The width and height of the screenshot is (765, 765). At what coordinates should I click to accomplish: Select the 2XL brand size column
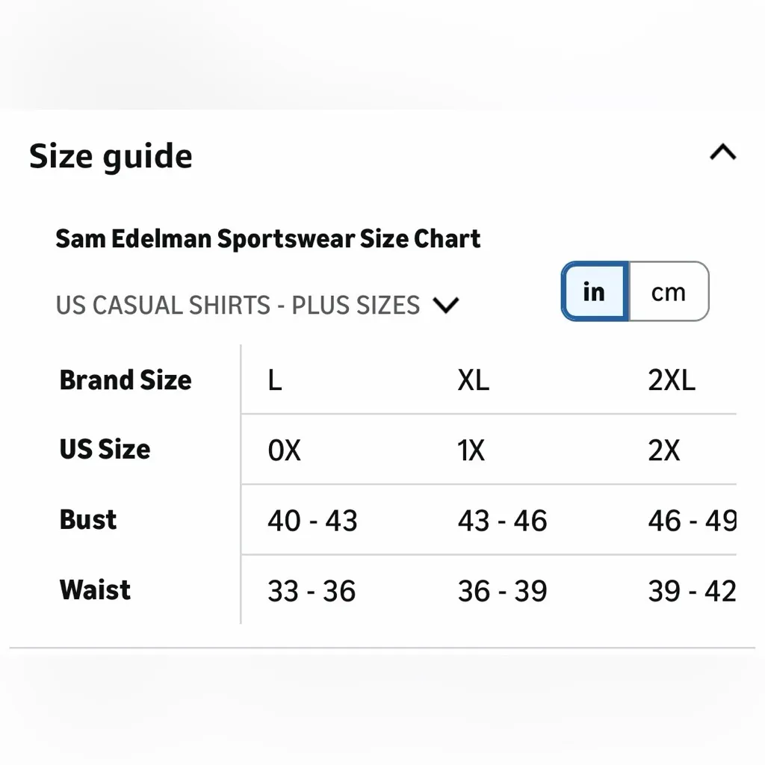671,381
